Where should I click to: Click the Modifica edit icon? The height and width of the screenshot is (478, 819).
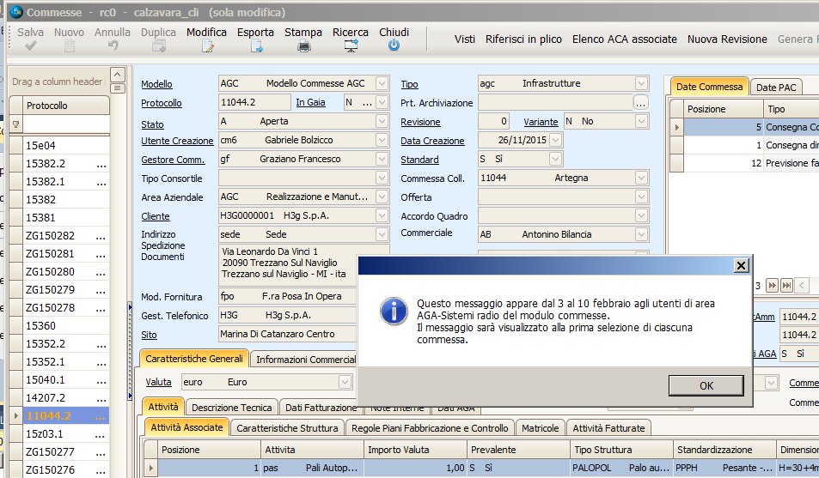207,46
